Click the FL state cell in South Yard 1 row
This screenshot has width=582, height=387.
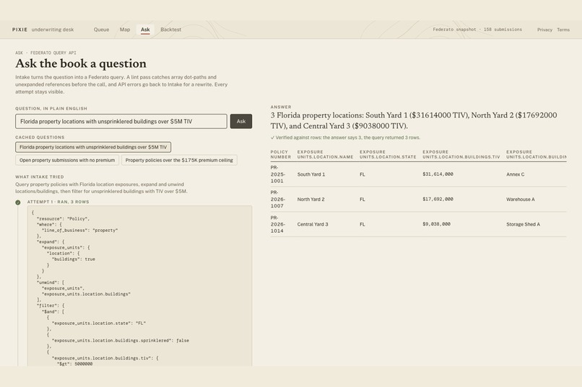(x=362, y=174)
